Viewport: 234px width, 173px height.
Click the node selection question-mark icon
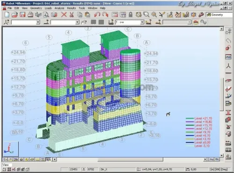click(6, 22)
